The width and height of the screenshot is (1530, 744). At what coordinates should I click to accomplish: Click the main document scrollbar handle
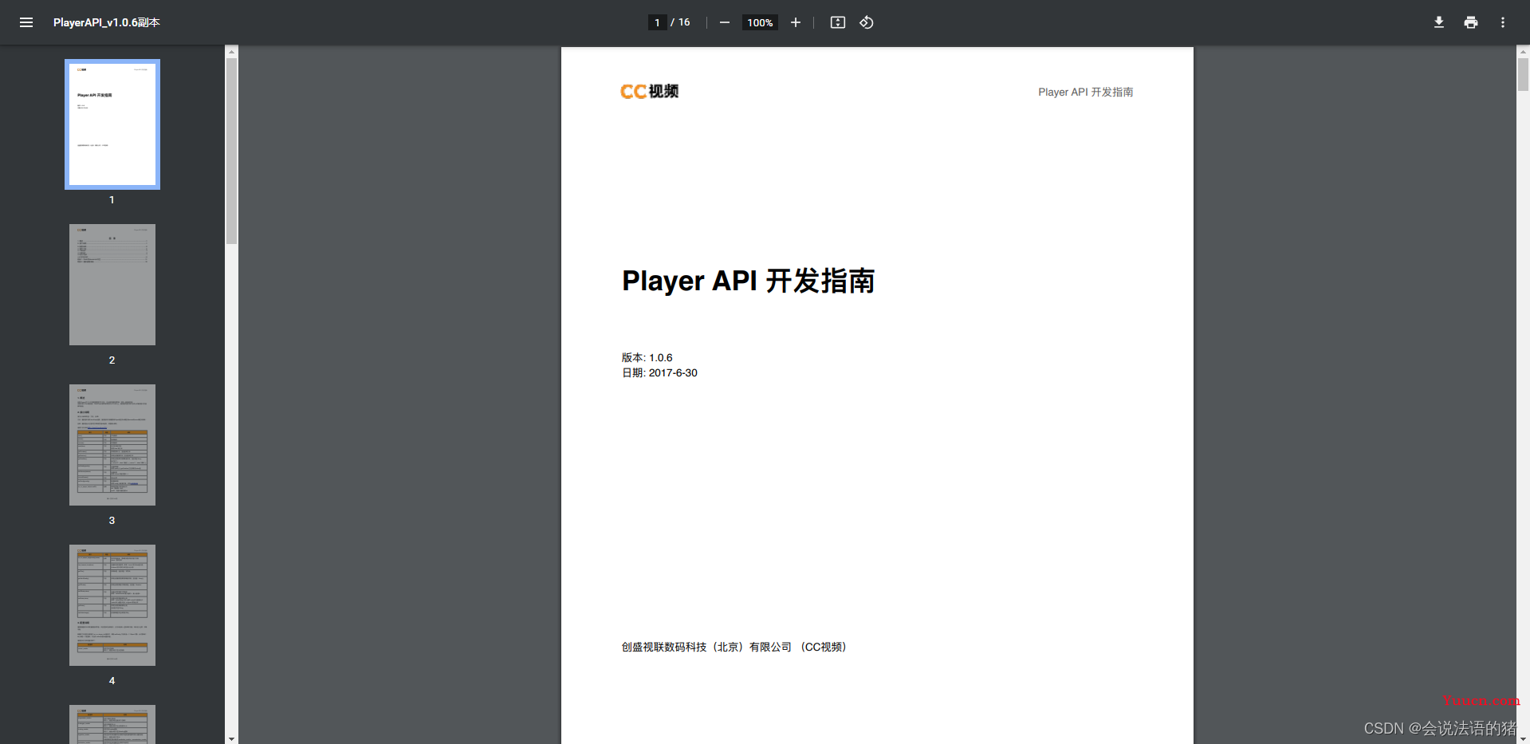(x=1523, y=75)
